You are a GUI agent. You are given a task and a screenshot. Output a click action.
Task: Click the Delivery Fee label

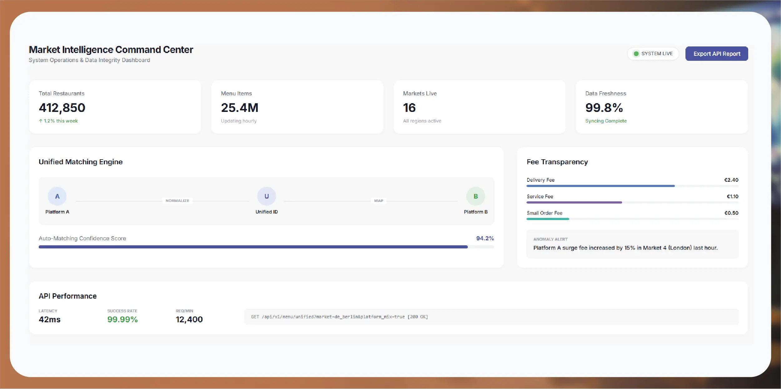[x=541, y=180]
